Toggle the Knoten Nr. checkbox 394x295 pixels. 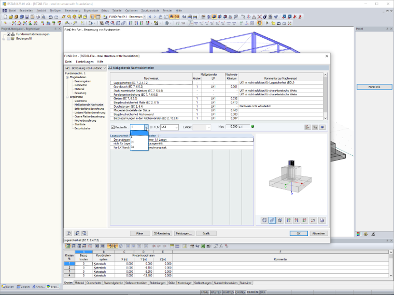click(x=113, y=127)
